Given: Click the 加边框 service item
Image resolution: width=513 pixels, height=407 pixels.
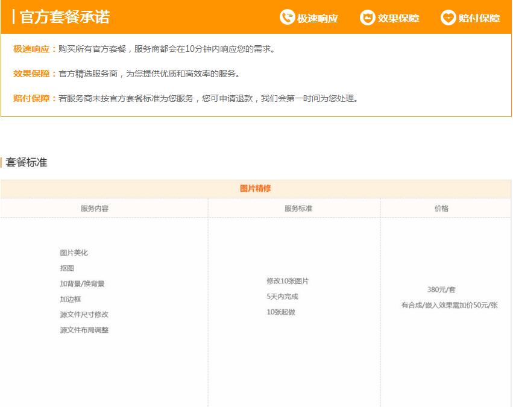Looking at the screenshot, I should pos(71,299).
